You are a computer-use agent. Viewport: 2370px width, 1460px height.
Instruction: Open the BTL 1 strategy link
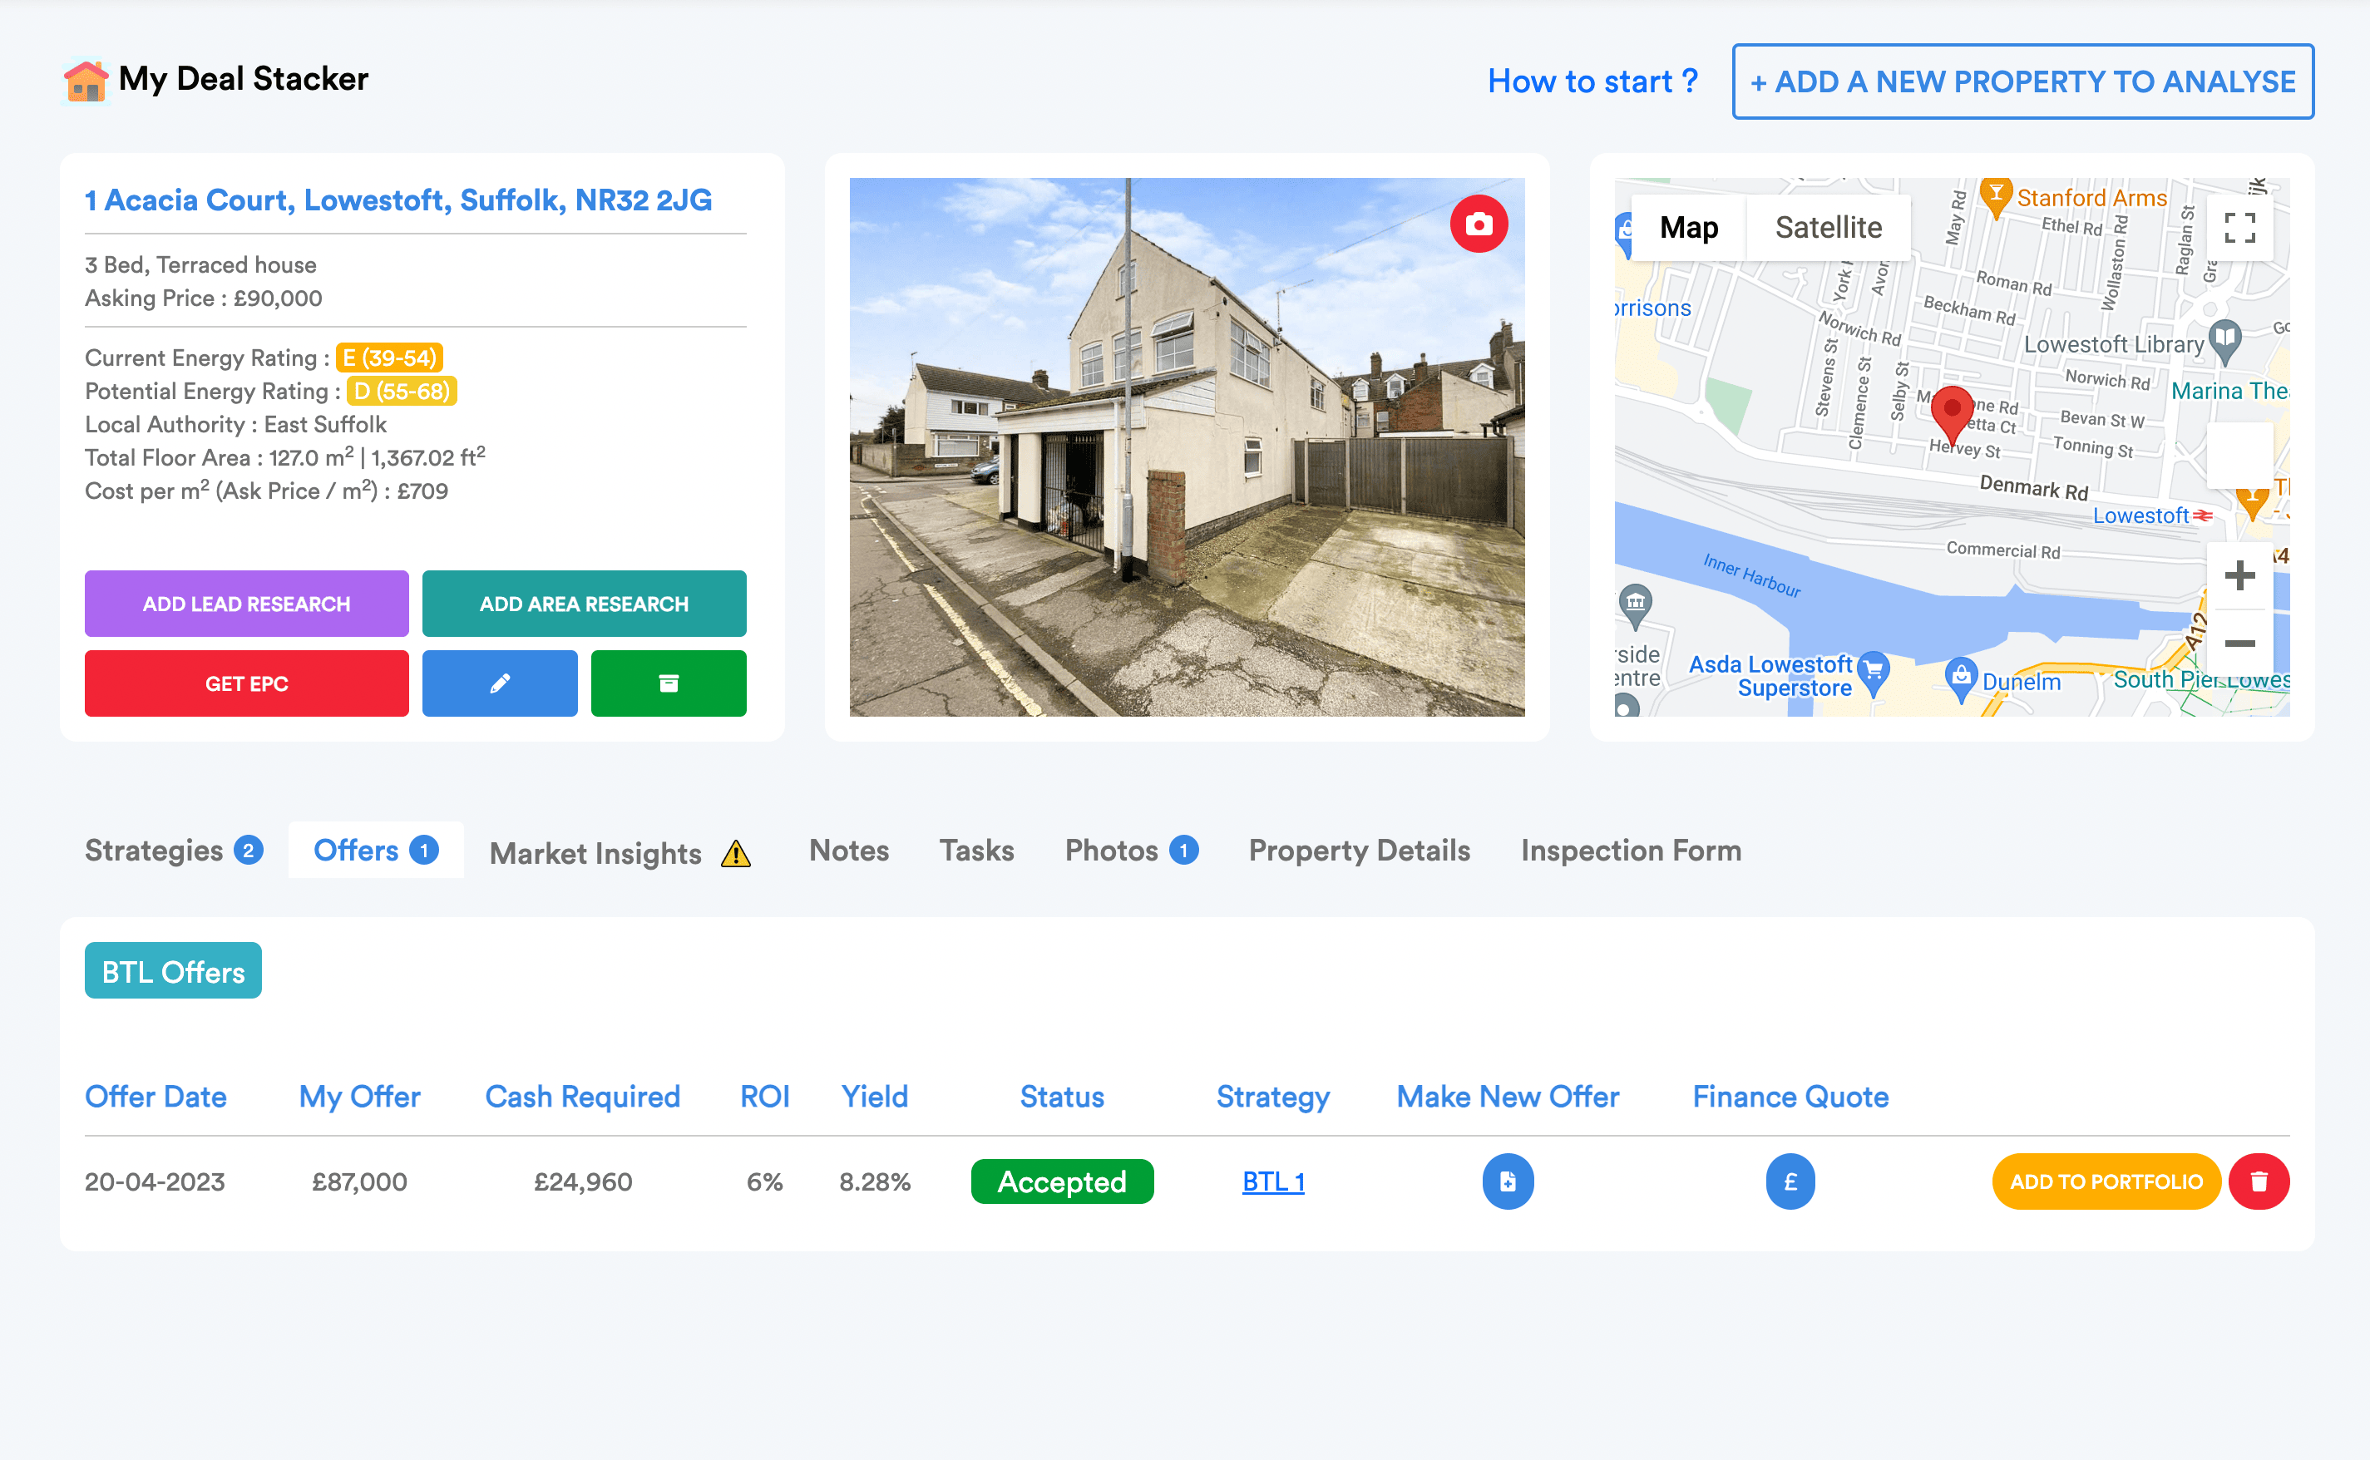1272,1182
